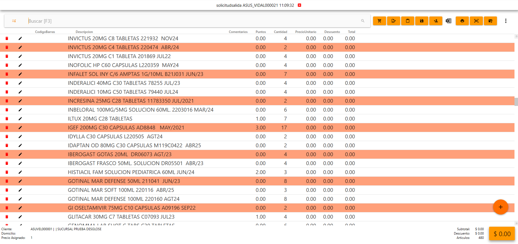Edit the GOTINAL MAR DEFENSE 100ML row

(x=20, y=199)
